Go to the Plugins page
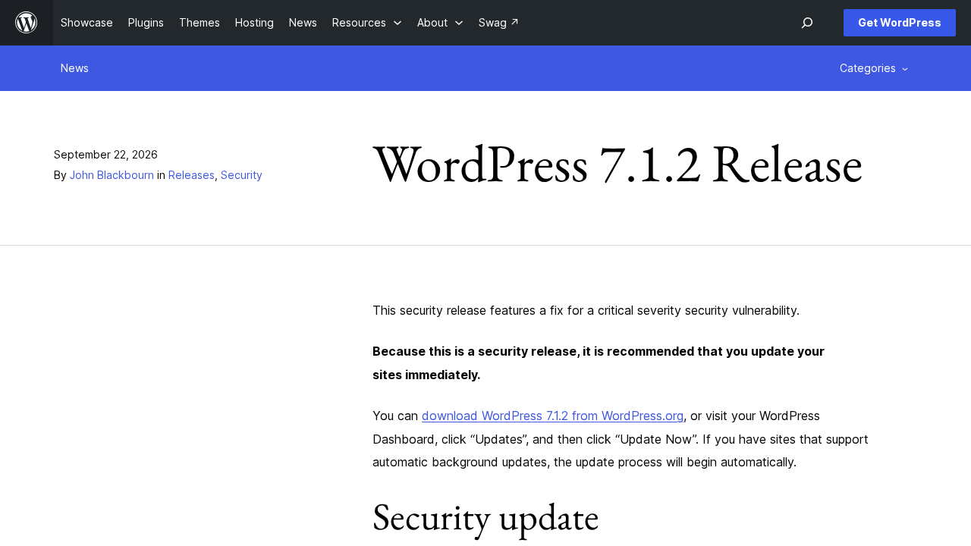Viewport: 971px width, 546px height. 146,23
